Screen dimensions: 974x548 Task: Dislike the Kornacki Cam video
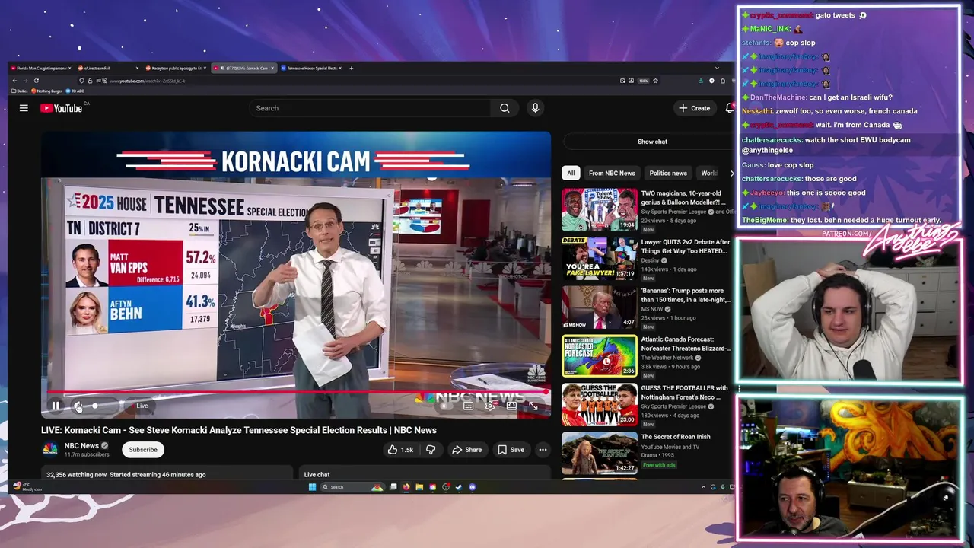coord(431,450)
